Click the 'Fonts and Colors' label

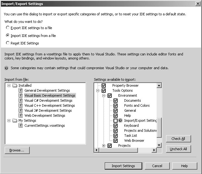pyautogui.click(x=137, y=105)
